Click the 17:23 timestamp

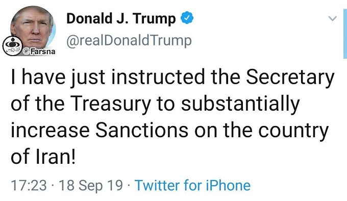tap(29, 185)
